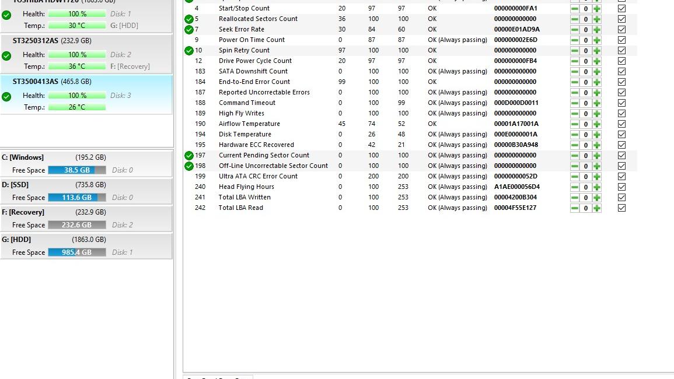Image resolution: width=674 pixels, height=379 pixels.
Task: Click D: [SSD] free space bar
Action: [x=76, y=198]
